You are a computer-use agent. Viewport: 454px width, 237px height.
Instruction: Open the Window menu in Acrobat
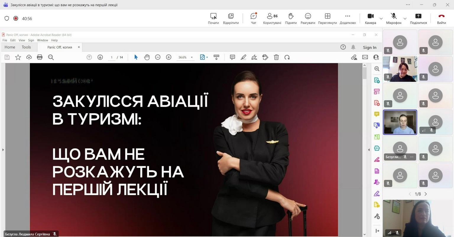[42, 40]
